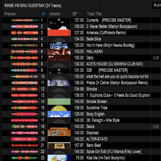Select '06. Farsight - Wile Style'
This screenshot has width=161, height=161.
coord(103,120)
